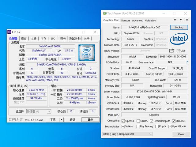Open the GPU-Z hamburger menu icon
The height and width of the screenshot is (147, 196).
tap(187, 20)
